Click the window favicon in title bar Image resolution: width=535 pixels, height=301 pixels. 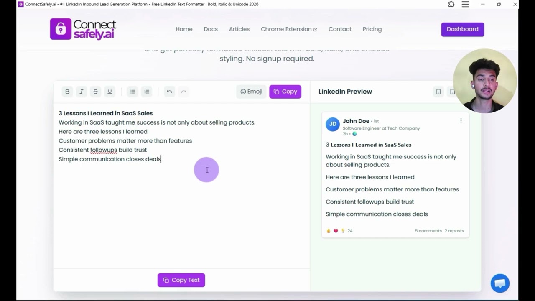pyautogui.click(x=21, y=4)
